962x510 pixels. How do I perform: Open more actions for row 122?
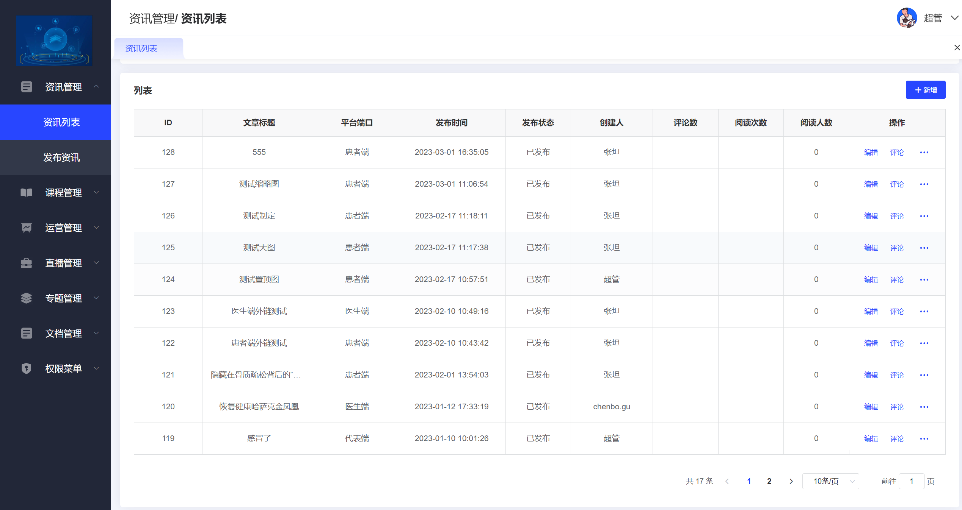(924, 343)
